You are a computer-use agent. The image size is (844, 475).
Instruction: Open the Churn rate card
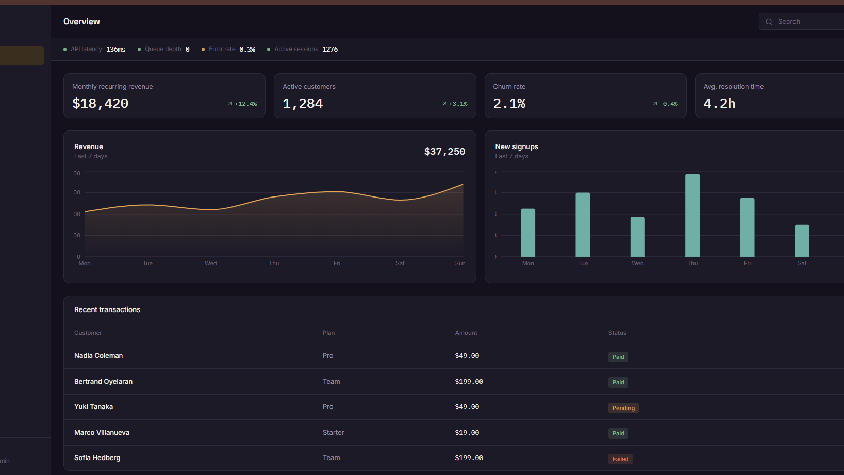click(585, 95)
